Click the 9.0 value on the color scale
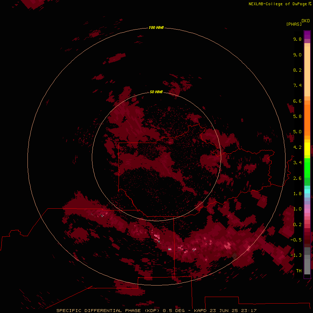 297,55
